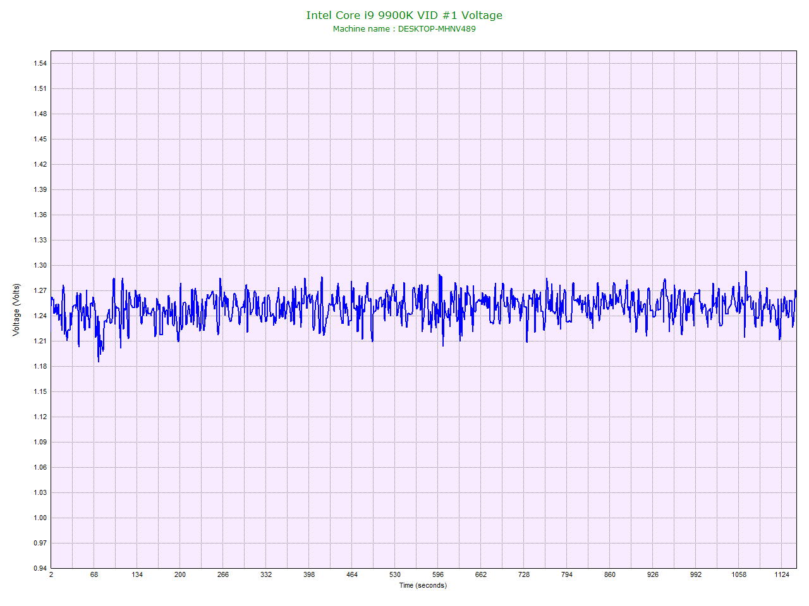
Task: Select the 596 seconds tick label
Action: pyautogui.click(x=438, y=574)
